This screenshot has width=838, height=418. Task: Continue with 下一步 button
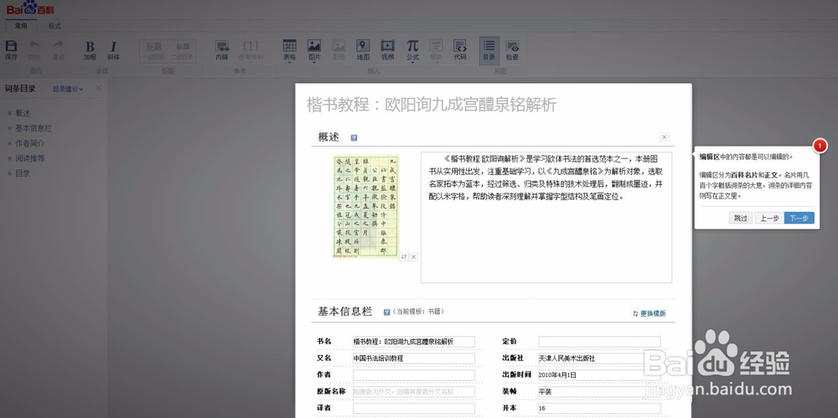(x=799, y=218)
